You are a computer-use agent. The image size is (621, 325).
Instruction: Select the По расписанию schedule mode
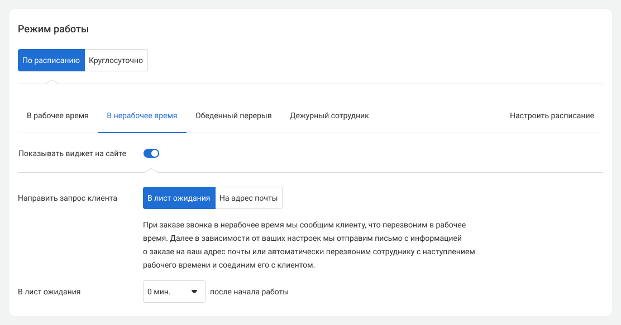click(51, 60)
